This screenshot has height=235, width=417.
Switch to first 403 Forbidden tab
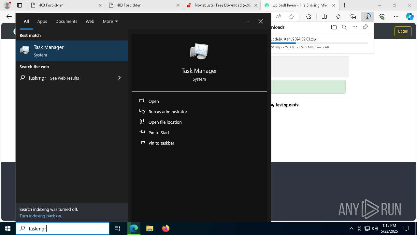[66, 5]
